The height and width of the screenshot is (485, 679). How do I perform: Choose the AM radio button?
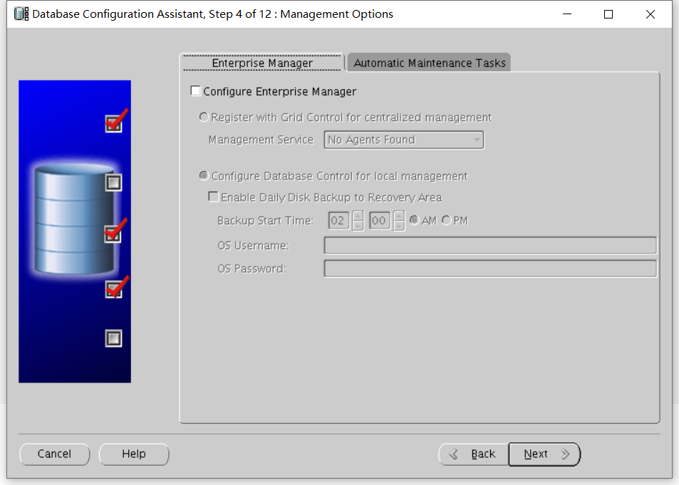tap(414, 220)
